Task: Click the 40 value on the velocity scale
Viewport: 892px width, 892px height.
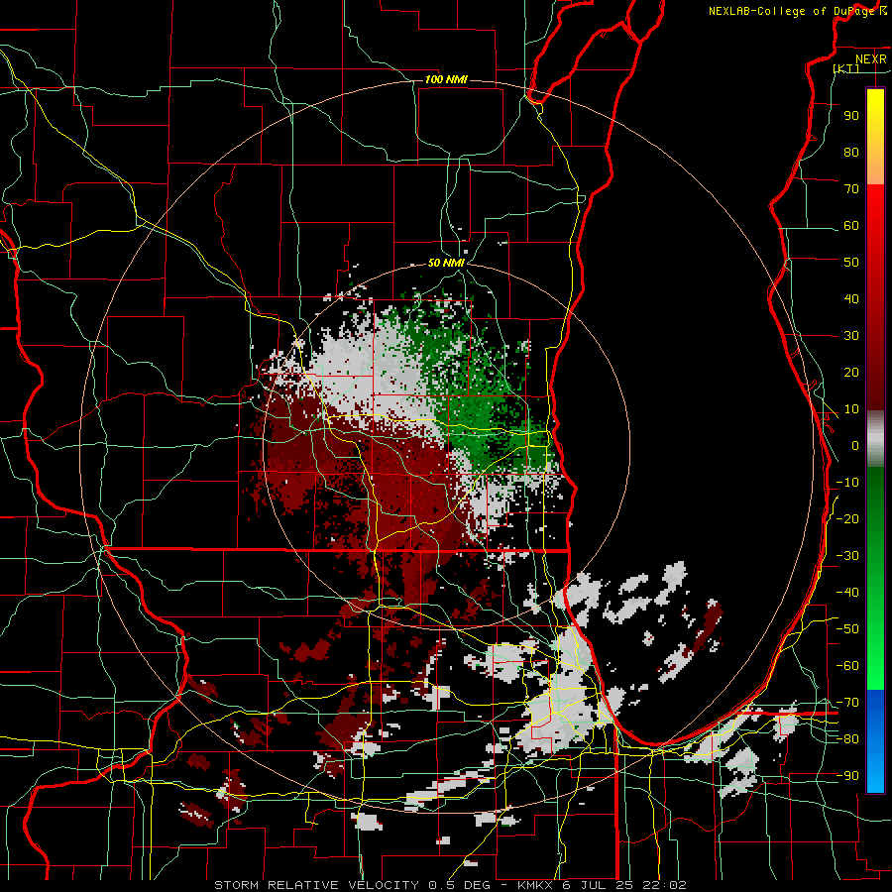Action: 851,299
